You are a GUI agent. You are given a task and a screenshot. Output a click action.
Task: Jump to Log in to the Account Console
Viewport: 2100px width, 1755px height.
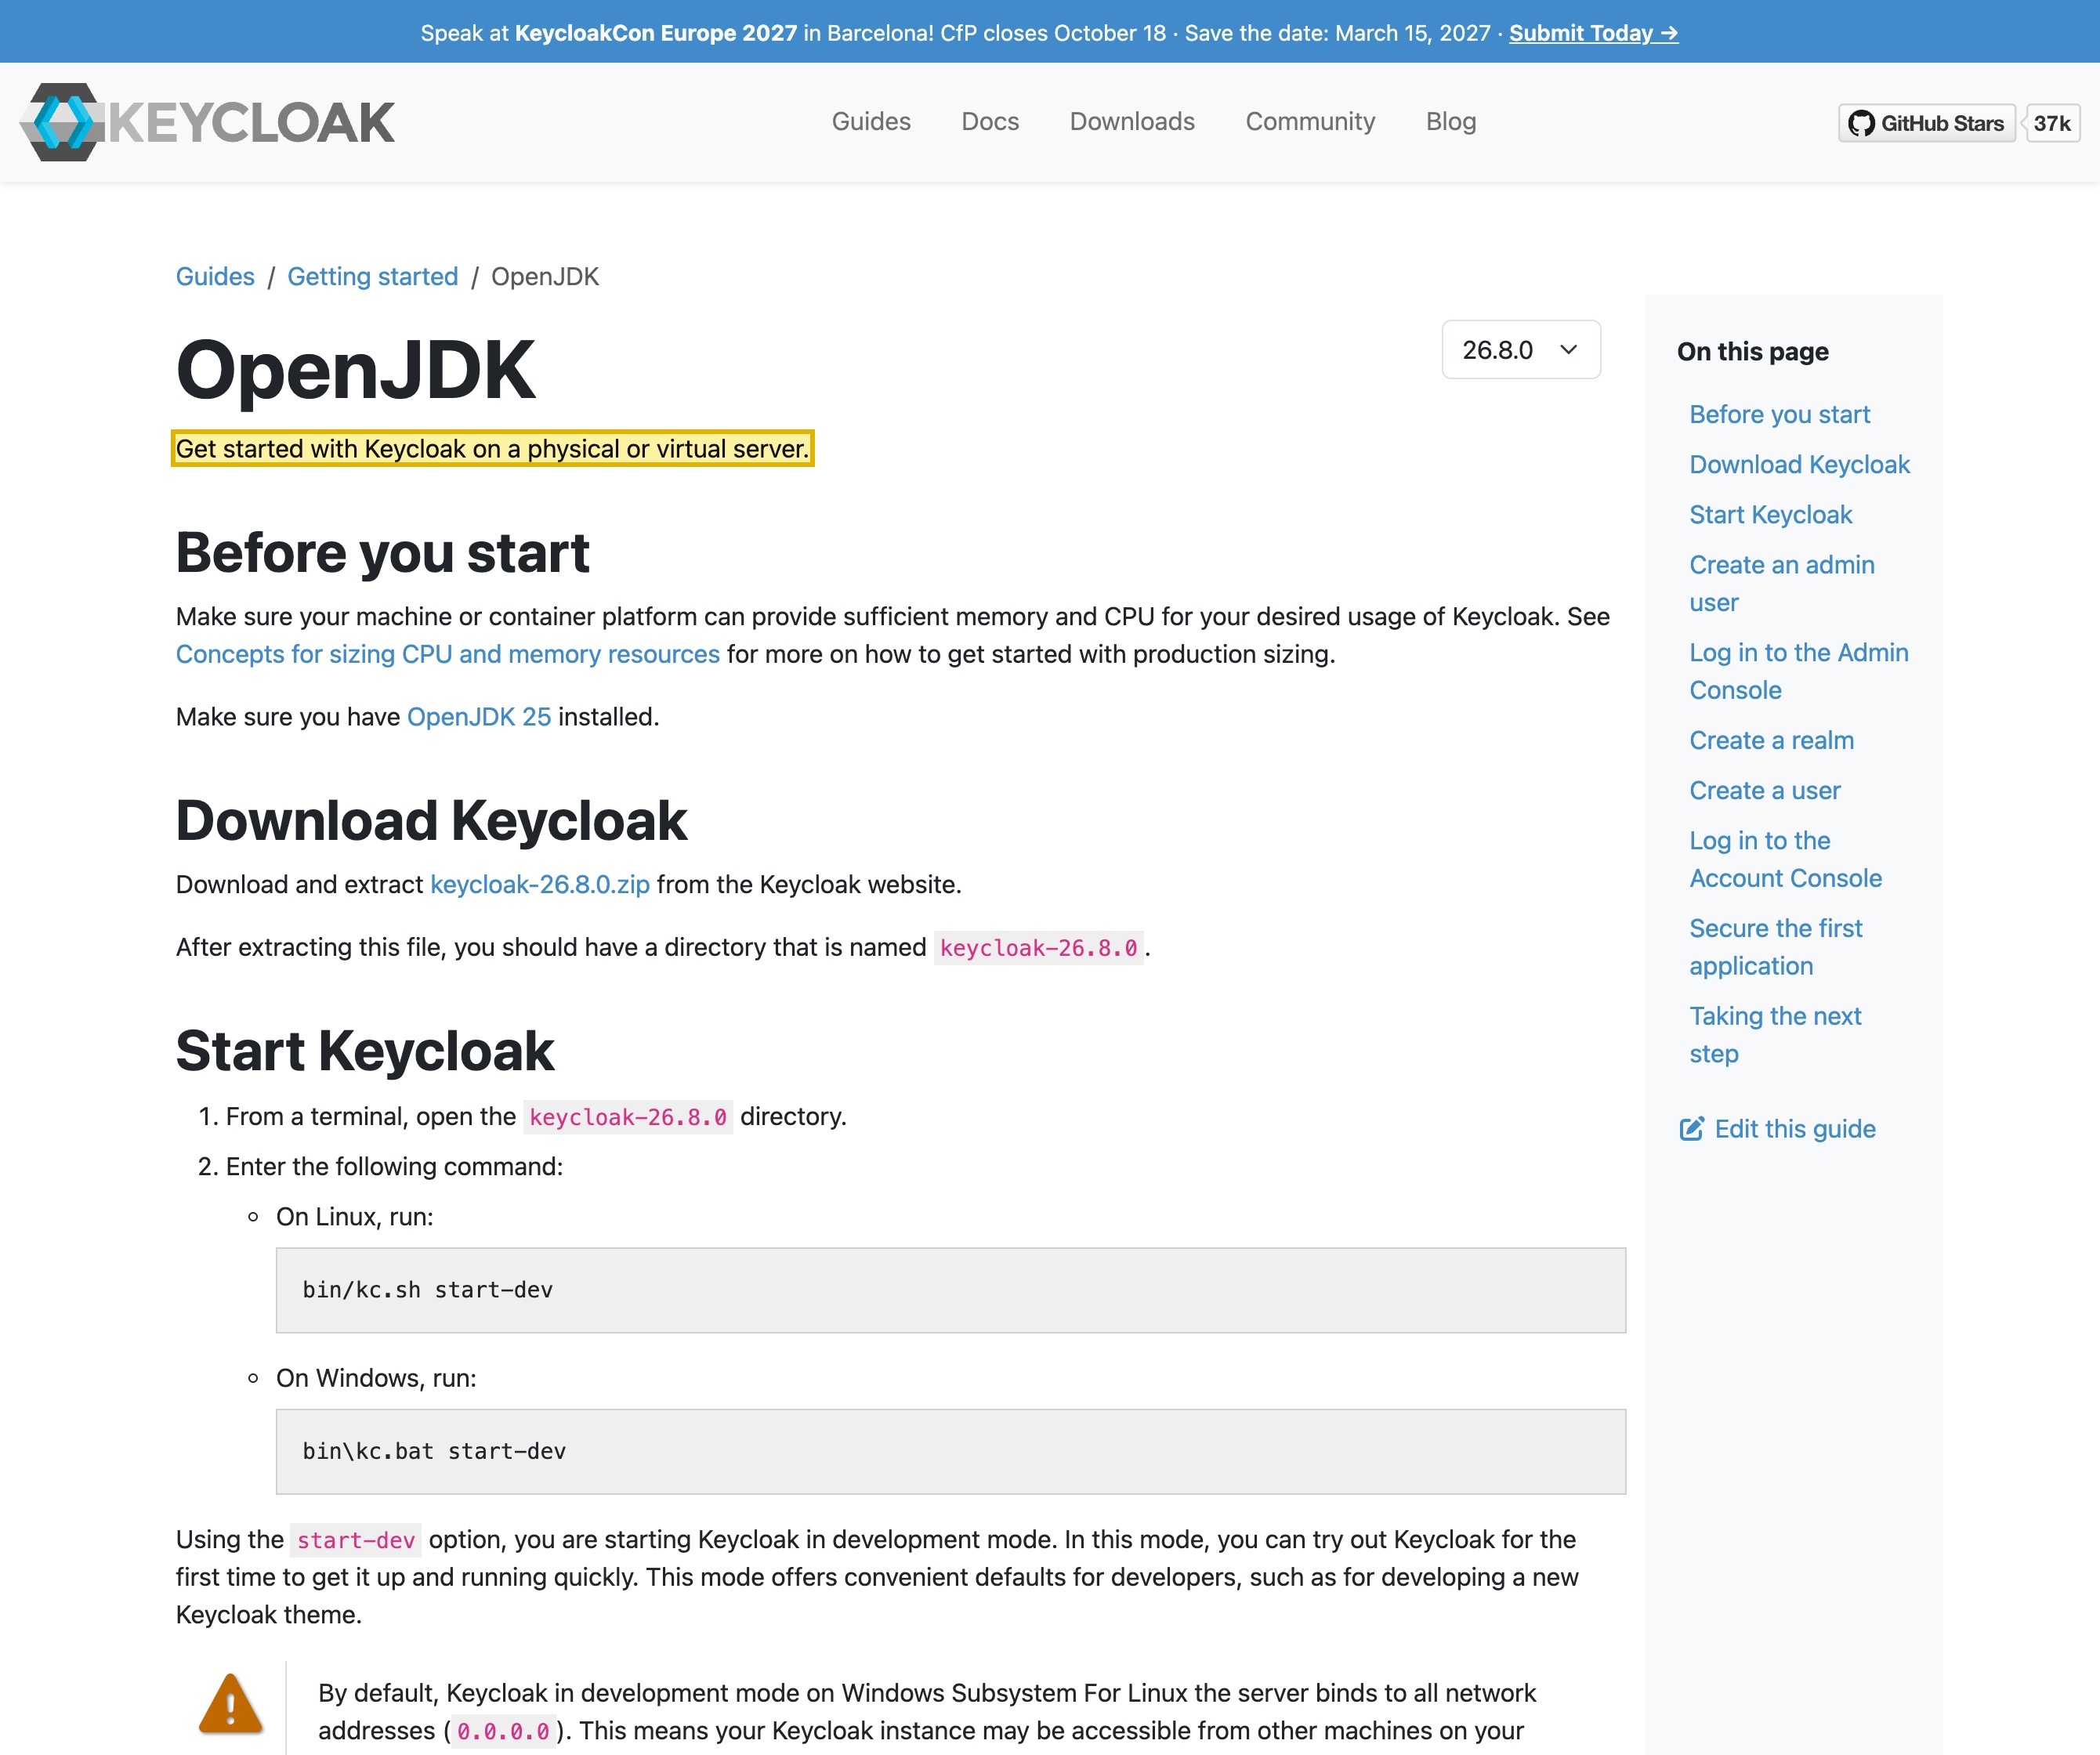(1785, 859)
